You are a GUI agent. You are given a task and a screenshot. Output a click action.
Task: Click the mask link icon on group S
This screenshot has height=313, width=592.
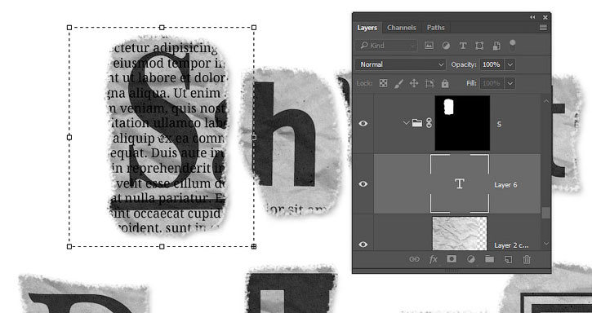point(429,123)
